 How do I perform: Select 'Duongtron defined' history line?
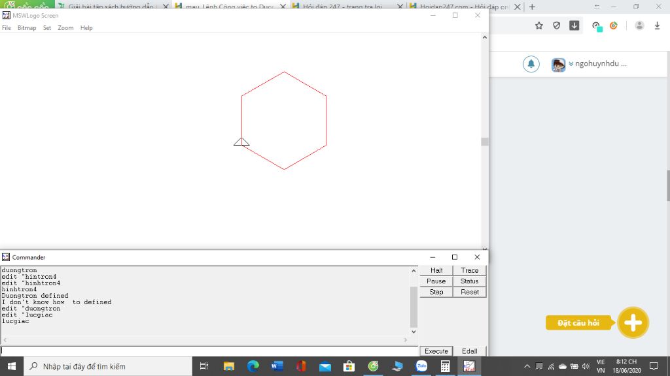[x=35, y=296]
